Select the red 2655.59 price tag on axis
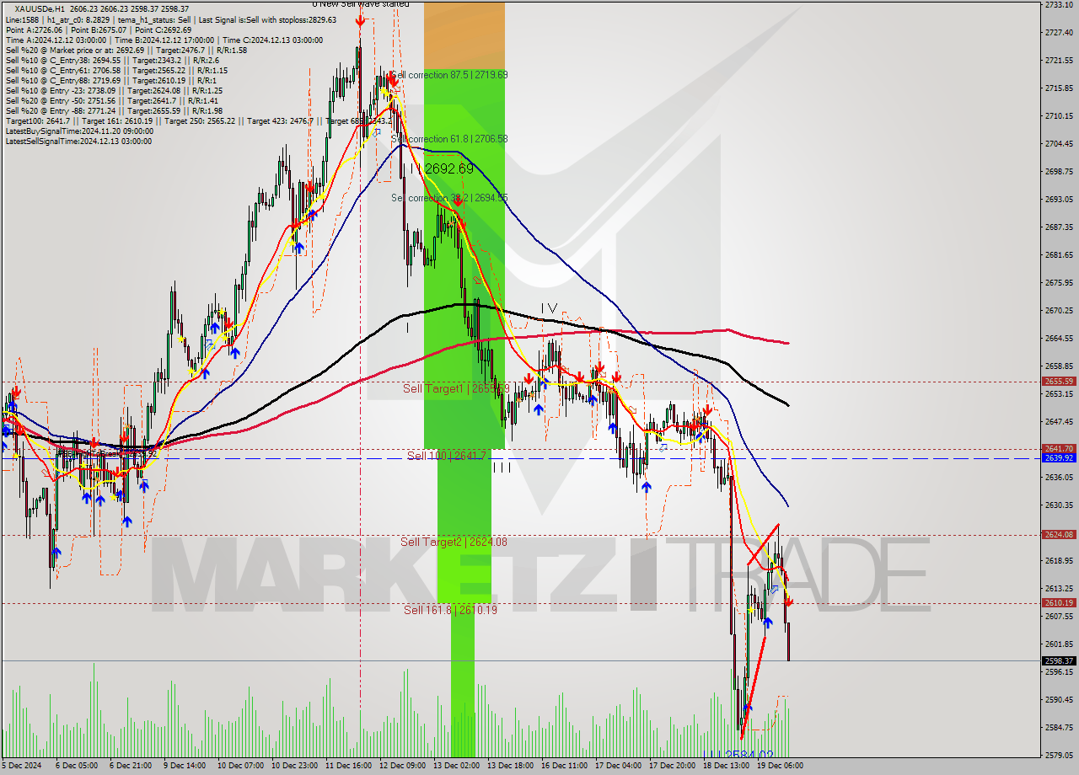Screen dimensions: 1079x775 tap(1058, 382)
